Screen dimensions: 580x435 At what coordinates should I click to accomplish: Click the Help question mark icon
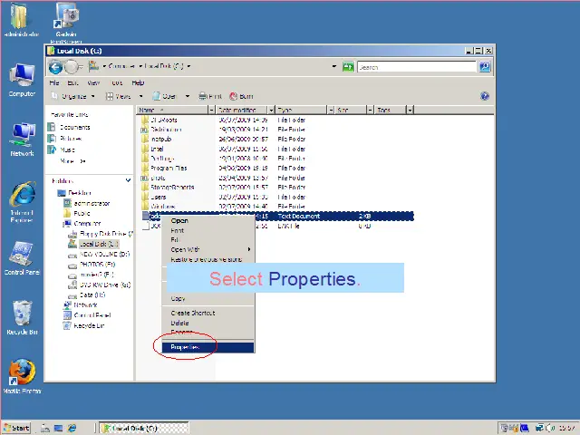485,96
